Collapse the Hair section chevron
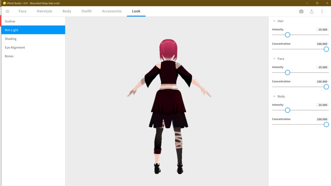The image size is (331, 186). coord(274,21)
